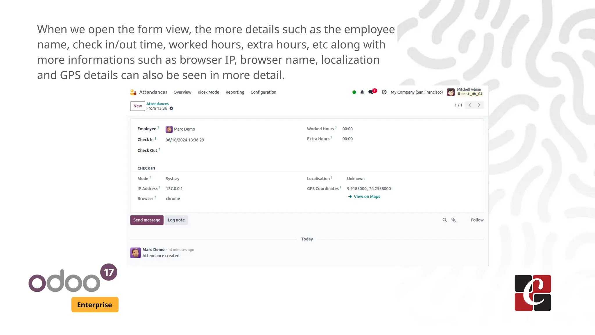Follow this attendance record

tap(477, 220)
